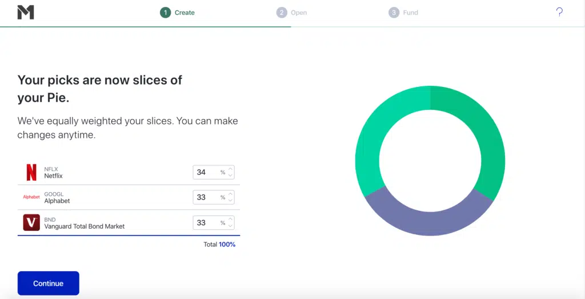
Task: Click the Netflix logo icon
Action: coord(31,172)
